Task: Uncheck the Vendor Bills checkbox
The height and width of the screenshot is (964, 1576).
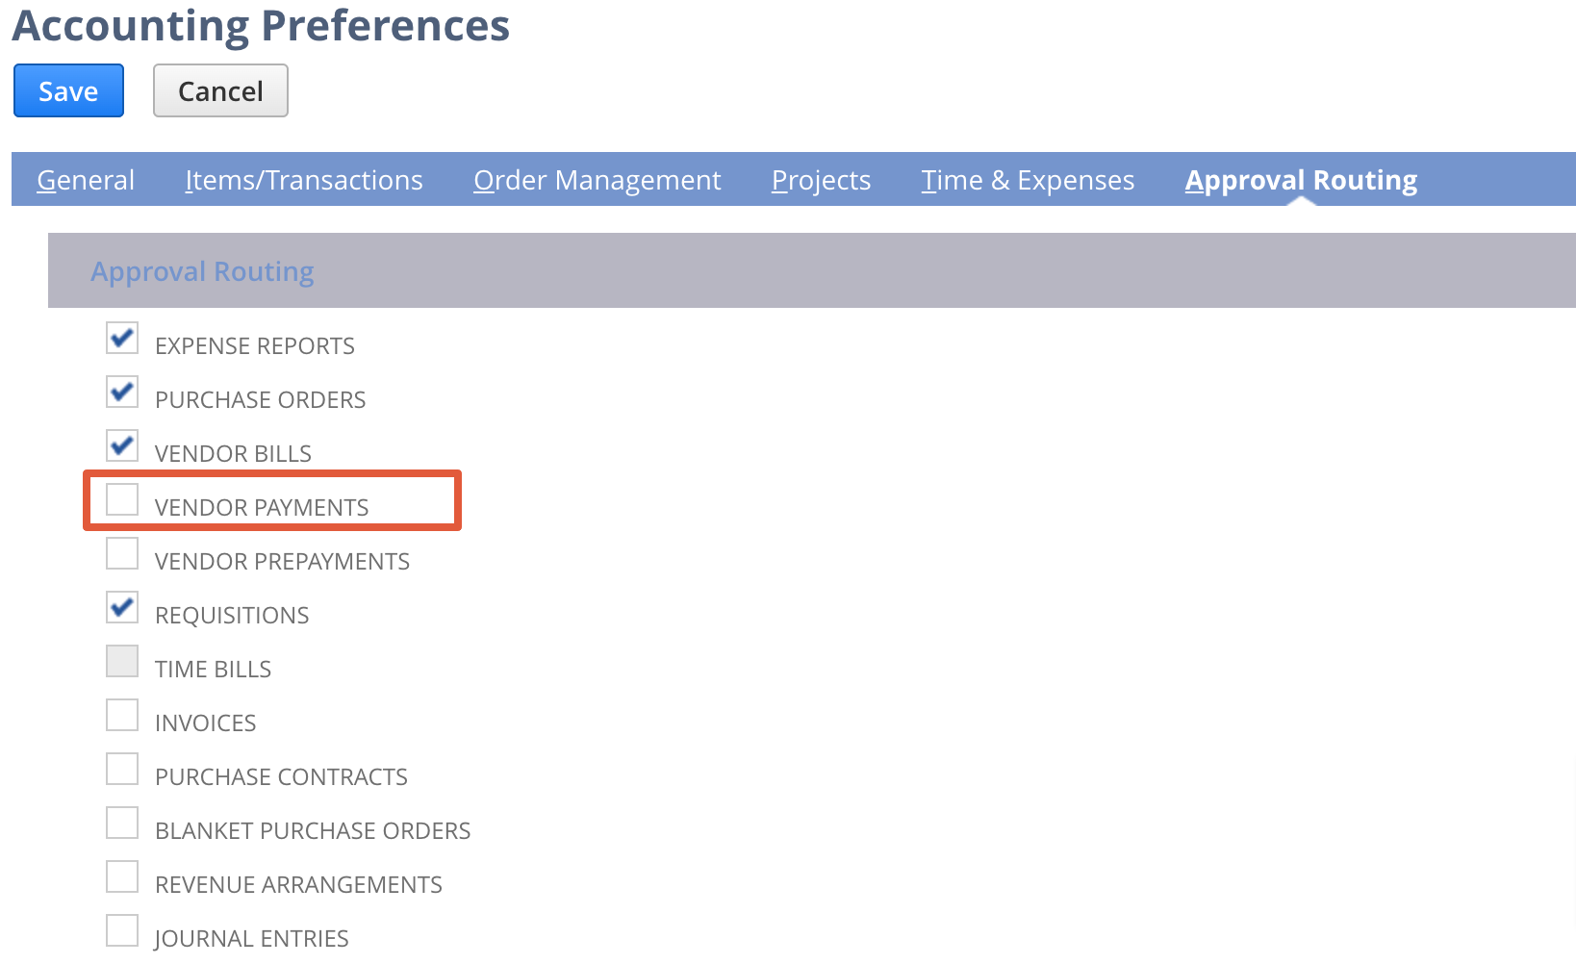Action: tap(122, 445)
